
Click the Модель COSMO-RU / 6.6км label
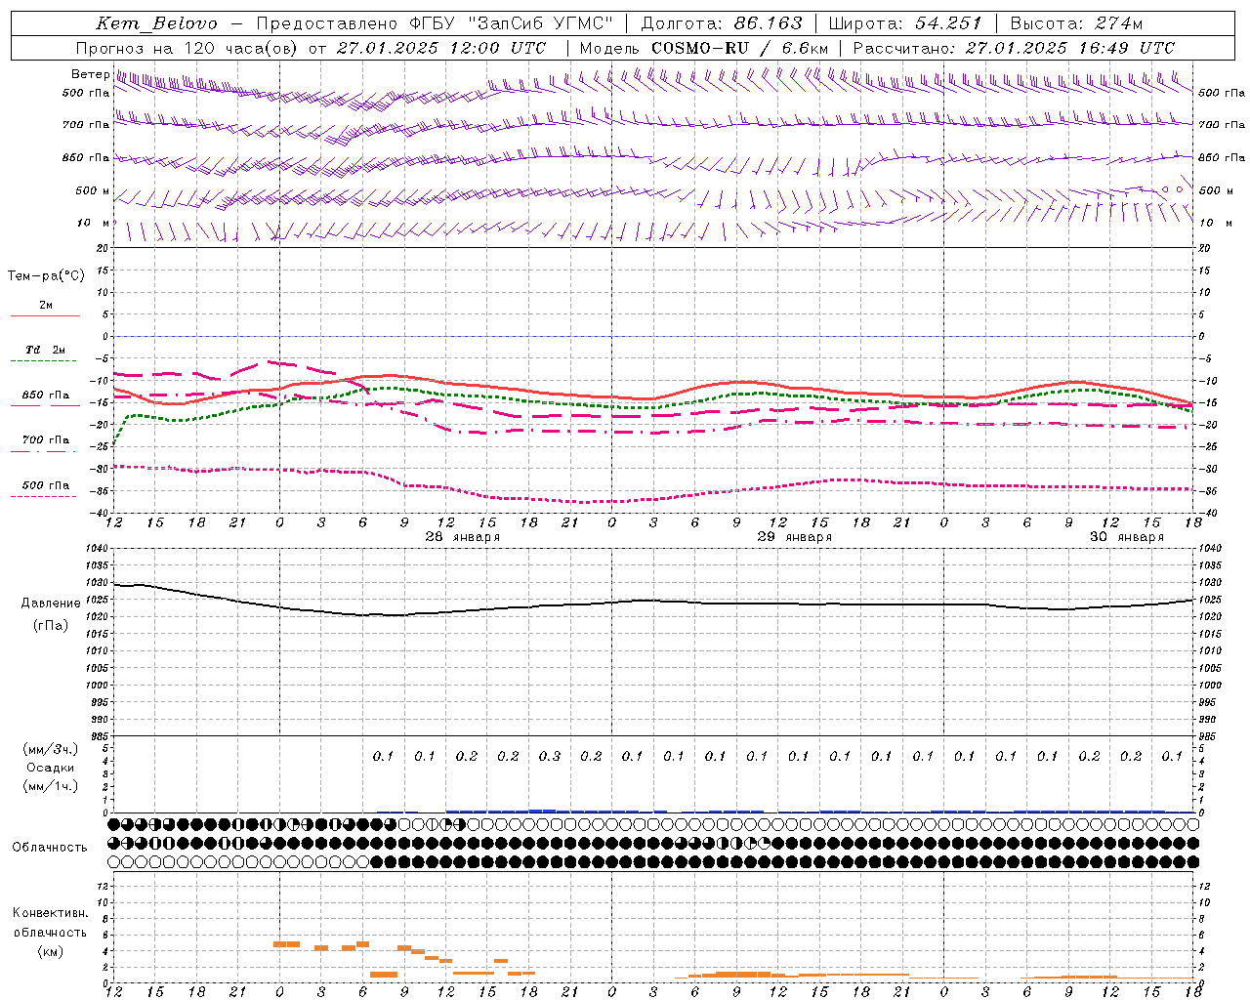click(x=703, y=48)
